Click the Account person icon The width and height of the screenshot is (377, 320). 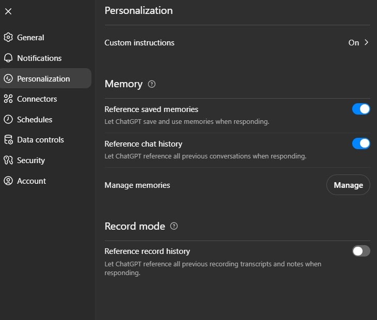pos(8,181)
